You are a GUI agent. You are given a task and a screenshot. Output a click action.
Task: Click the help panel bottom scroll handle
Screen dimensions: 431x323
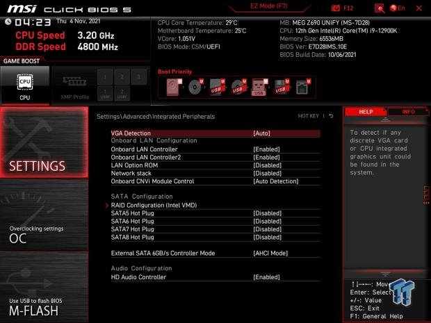(x=385, y=274)
